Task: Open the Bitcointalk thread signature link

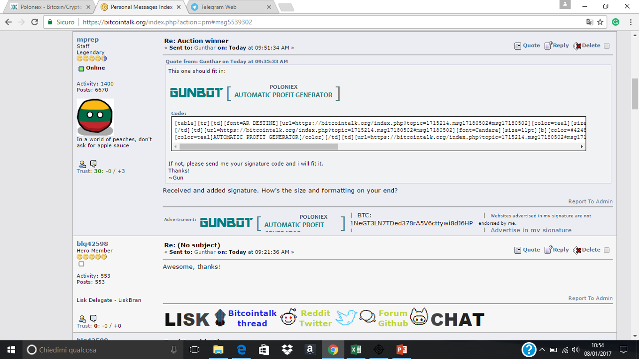Action: pyautogui.click(x=252, y=318)
